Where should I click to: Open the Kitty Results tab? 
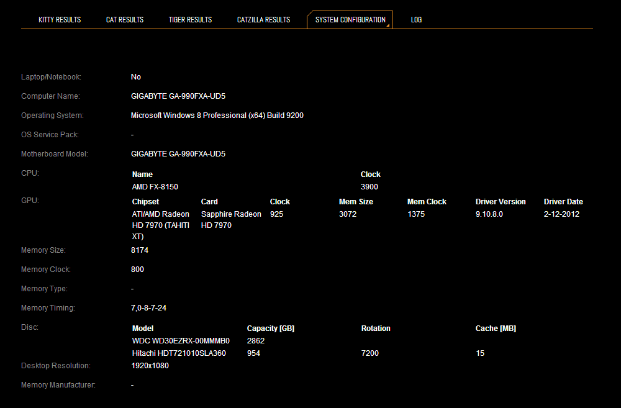(60, 20)
